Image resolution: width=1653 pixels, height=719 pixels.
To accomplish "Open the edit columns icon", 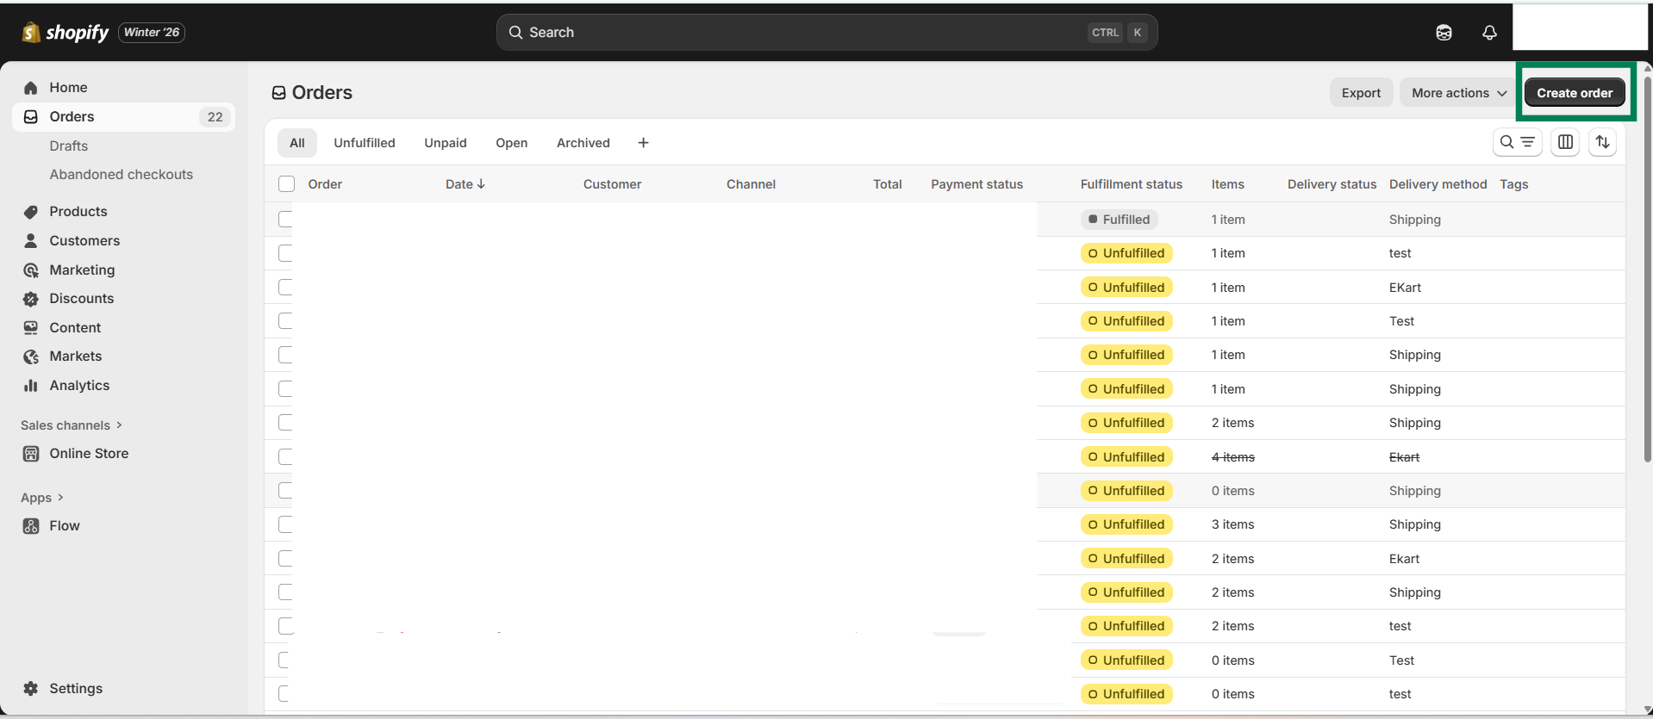I will pos(1565,142).
